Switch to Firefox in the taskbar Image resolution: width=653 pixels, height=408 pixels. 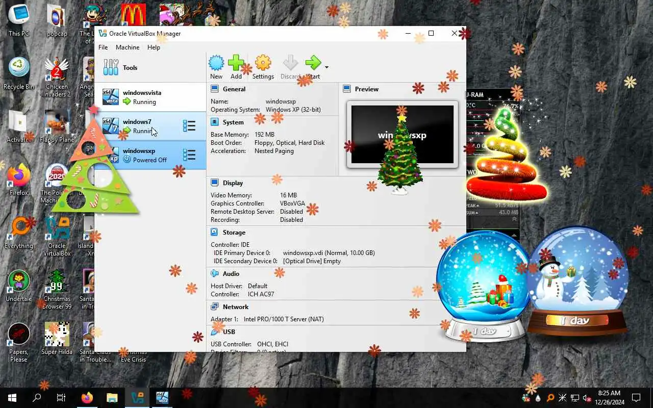[x=87, y=398]
